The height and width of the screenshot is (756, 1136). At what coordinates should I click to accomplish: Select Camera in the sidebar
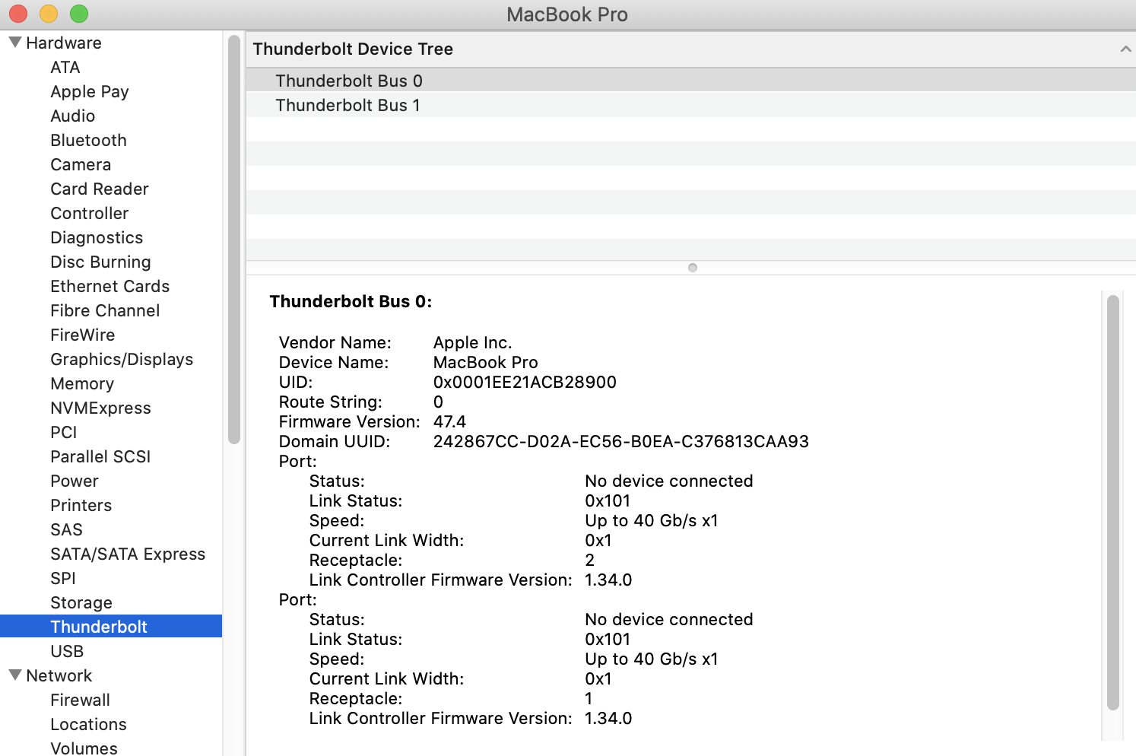pos(81,164)
